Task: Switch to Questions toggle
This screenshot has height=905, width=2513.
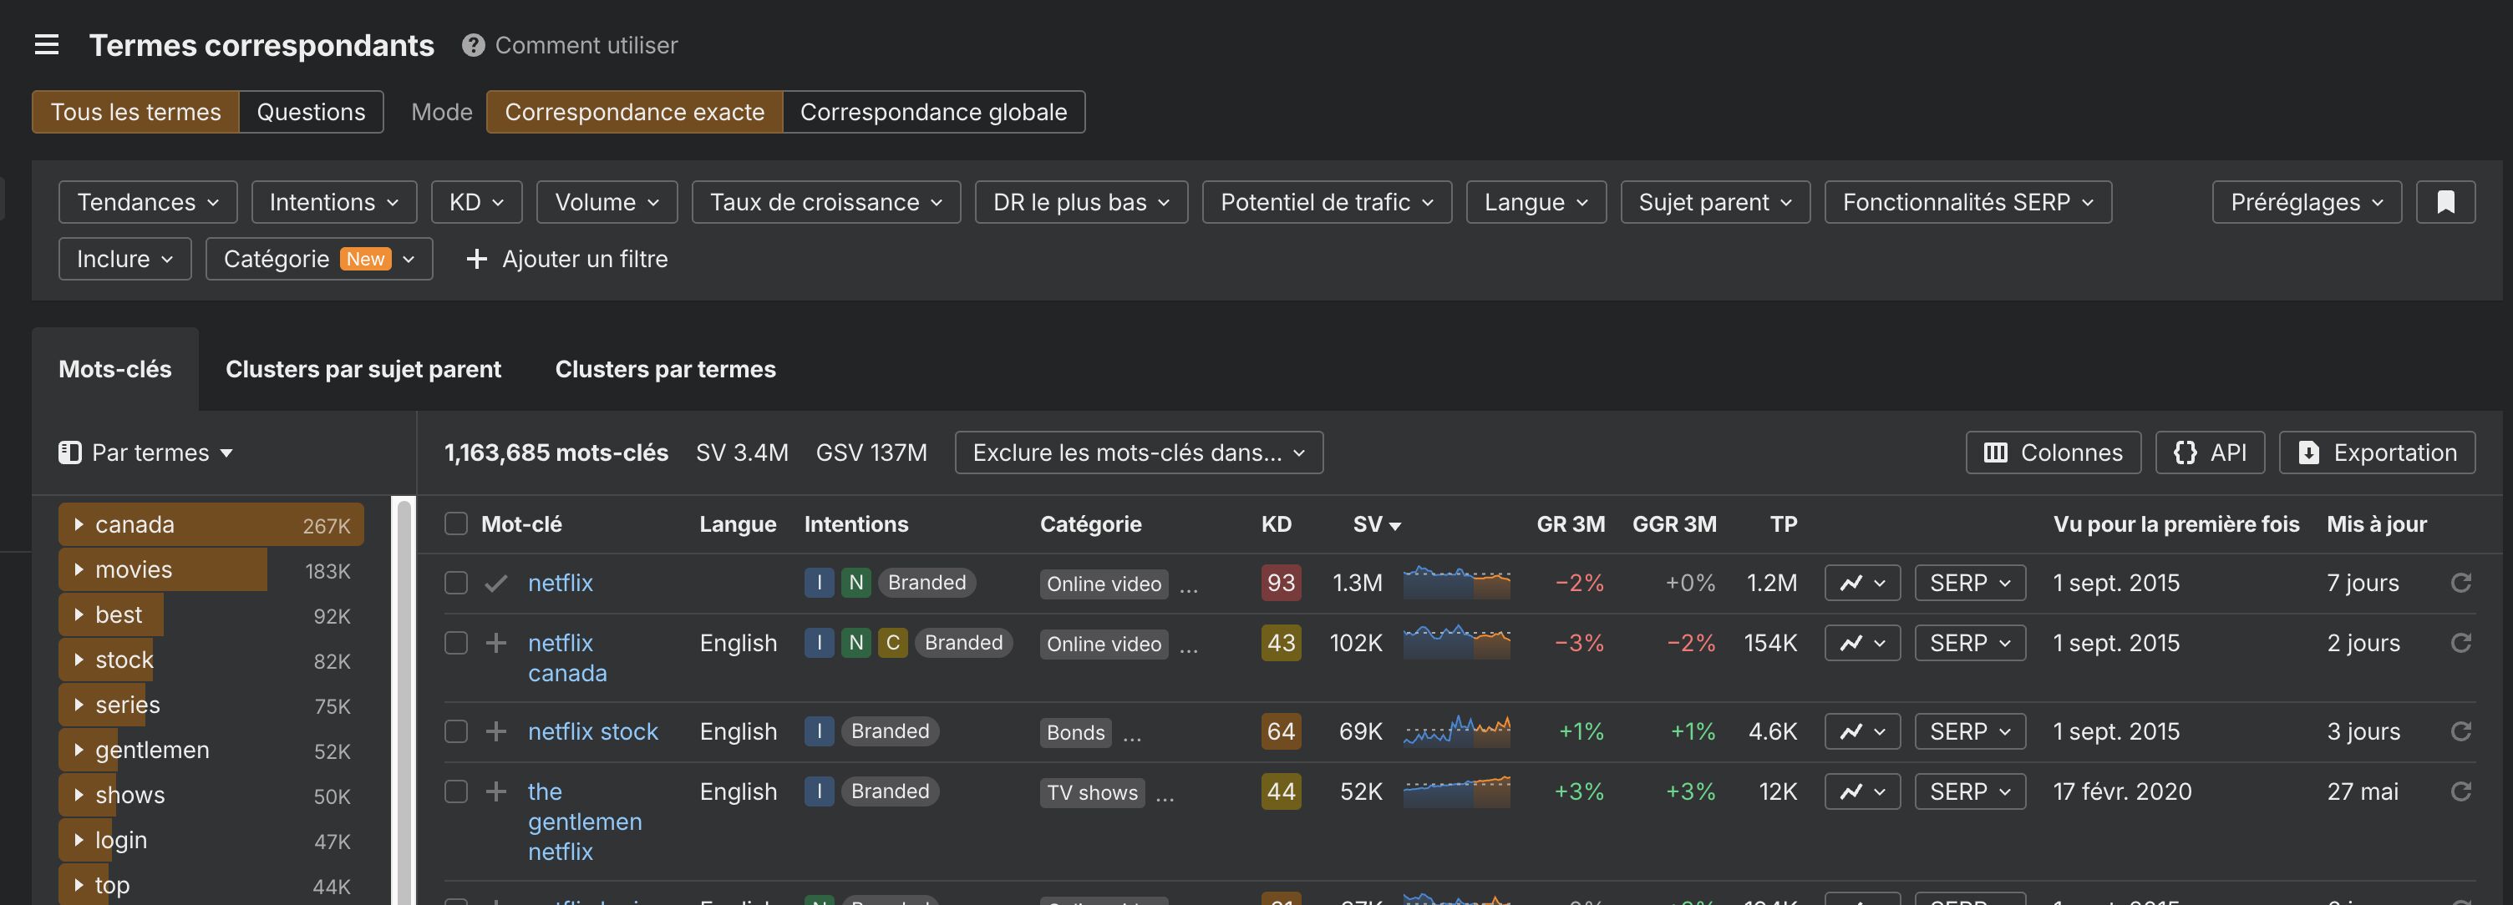Action: [x=311, y=112]
